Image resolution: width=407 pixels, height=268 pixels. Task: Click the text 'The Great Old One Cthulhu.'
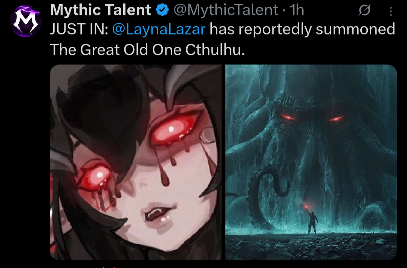pos(147,49)
